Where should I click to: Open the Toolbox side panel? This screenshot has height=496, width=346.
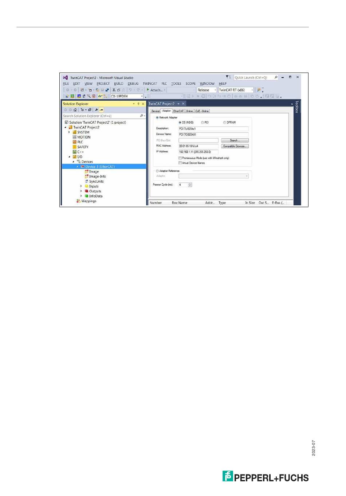pyautogui.click(x=297, y=107)
